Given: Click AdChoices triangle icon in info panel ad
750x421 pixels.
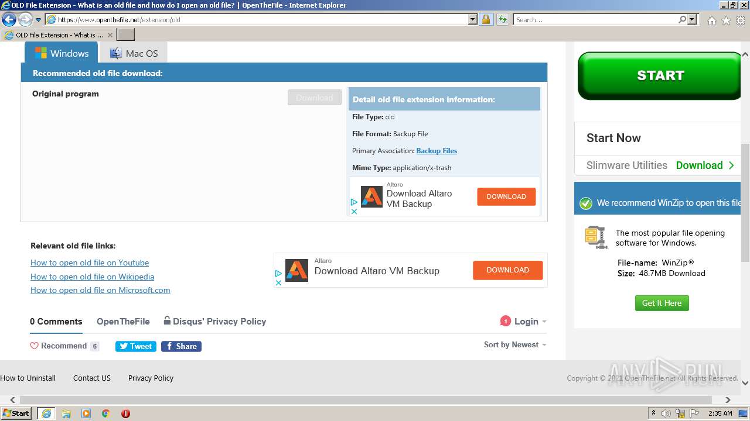Looking at the screenshot, I should coord(354,202).
